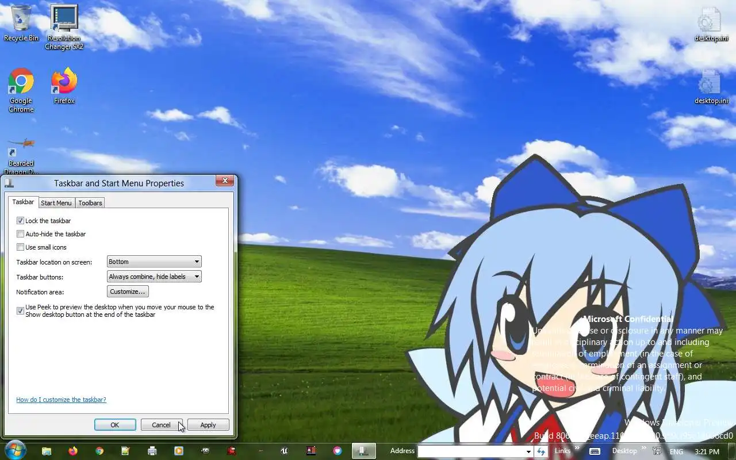Enable Auto-hide the taskbar
The width and height of the screenshot is (736, 460).
click(21, 234)
